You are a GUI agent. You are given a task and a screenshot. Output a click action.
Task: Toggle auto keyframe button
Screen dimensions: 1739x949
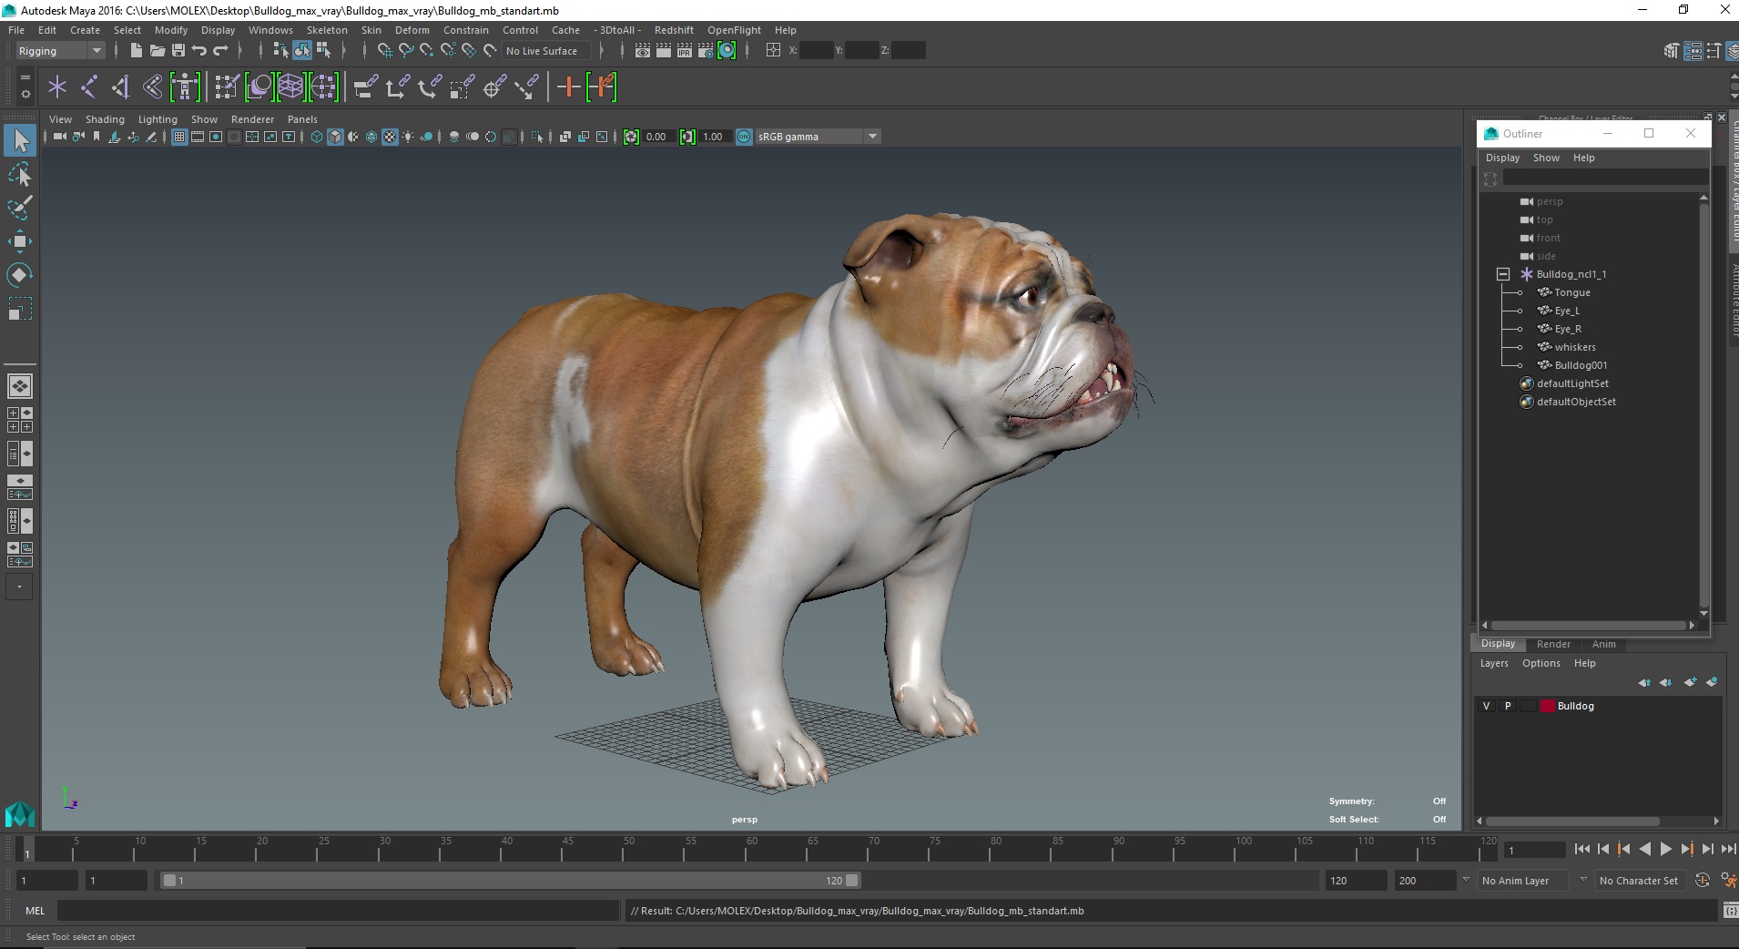click(x=1703, y=881)
